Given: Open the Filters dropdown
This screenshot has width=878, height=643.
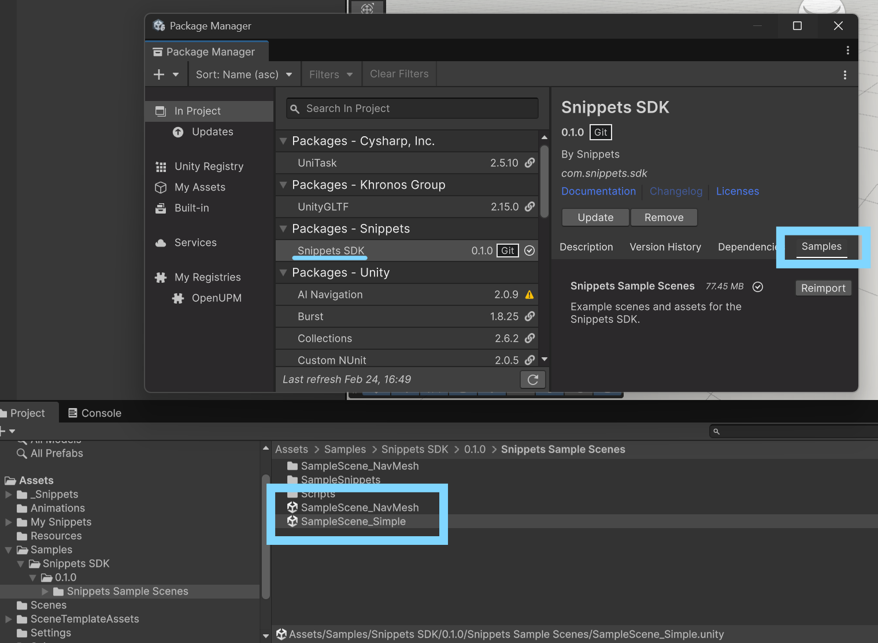Looking at the screenshot, I should coord(331,74).
